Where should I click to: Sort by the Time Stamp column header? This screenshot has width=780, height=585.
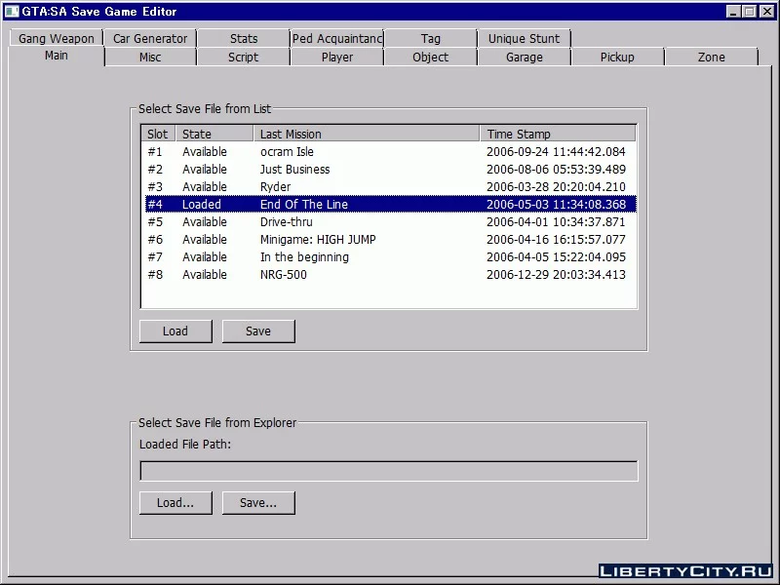(558, 134)
